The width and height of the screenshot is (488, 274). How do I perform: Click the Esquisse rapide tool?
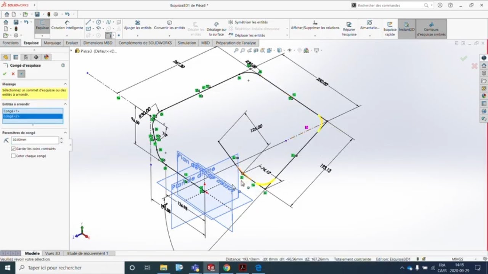click(390, 29)
